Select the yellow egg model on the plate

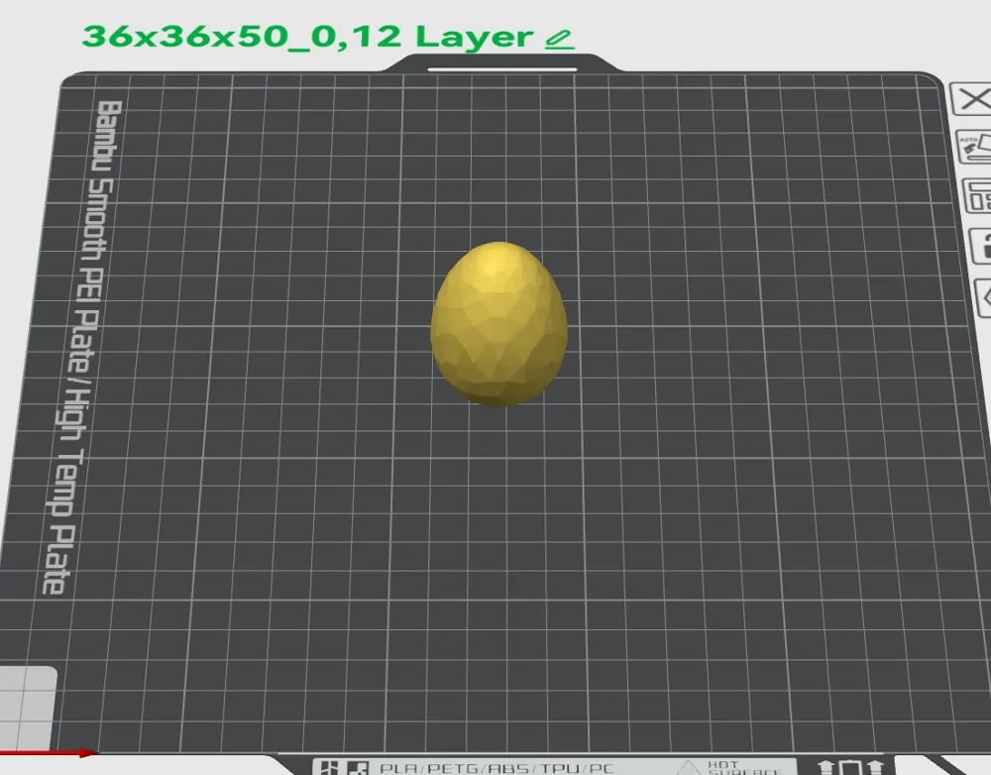[x=498, y=324]
